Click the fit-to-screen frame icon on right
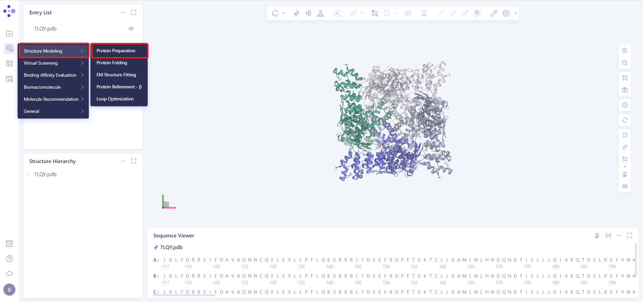This screenshot has height=302, width=643. coord(625,78)
